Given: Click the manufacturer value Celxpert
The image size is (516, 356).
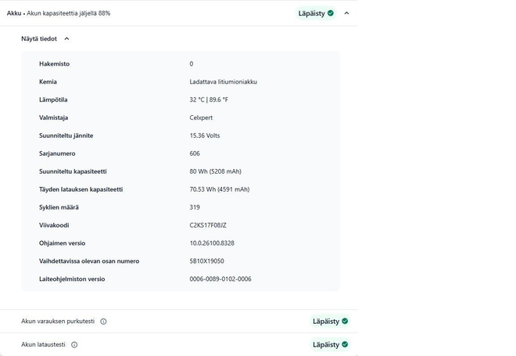Looking at the screenshot, I should (201, 117).
